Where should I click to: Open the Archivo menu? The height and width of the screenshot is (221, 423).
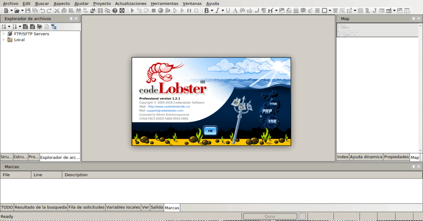pos(10,4)
